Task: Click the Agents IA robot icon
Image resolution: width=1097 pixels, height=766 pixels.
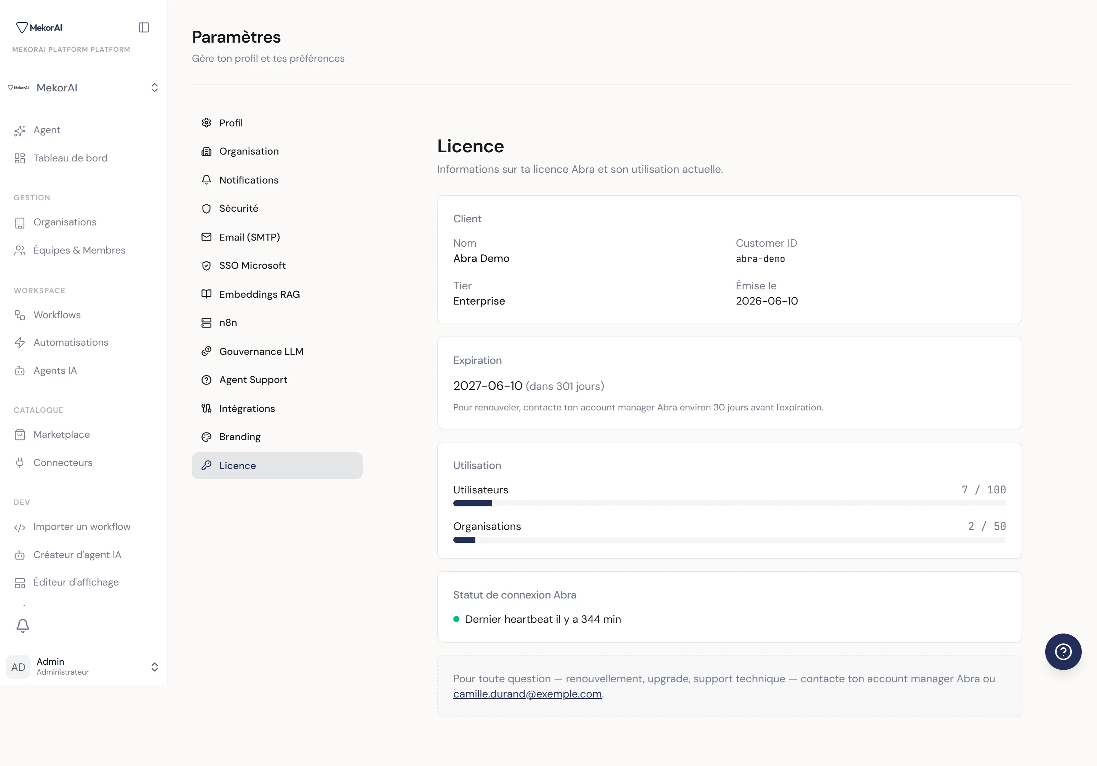Action: tap(19, 371)
